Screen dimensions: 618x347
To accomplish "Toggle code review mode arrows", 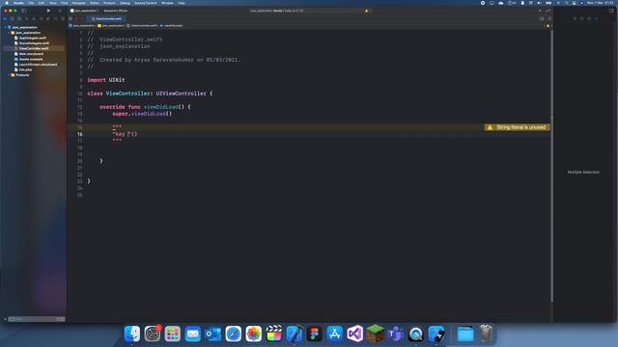I will 548,11.
